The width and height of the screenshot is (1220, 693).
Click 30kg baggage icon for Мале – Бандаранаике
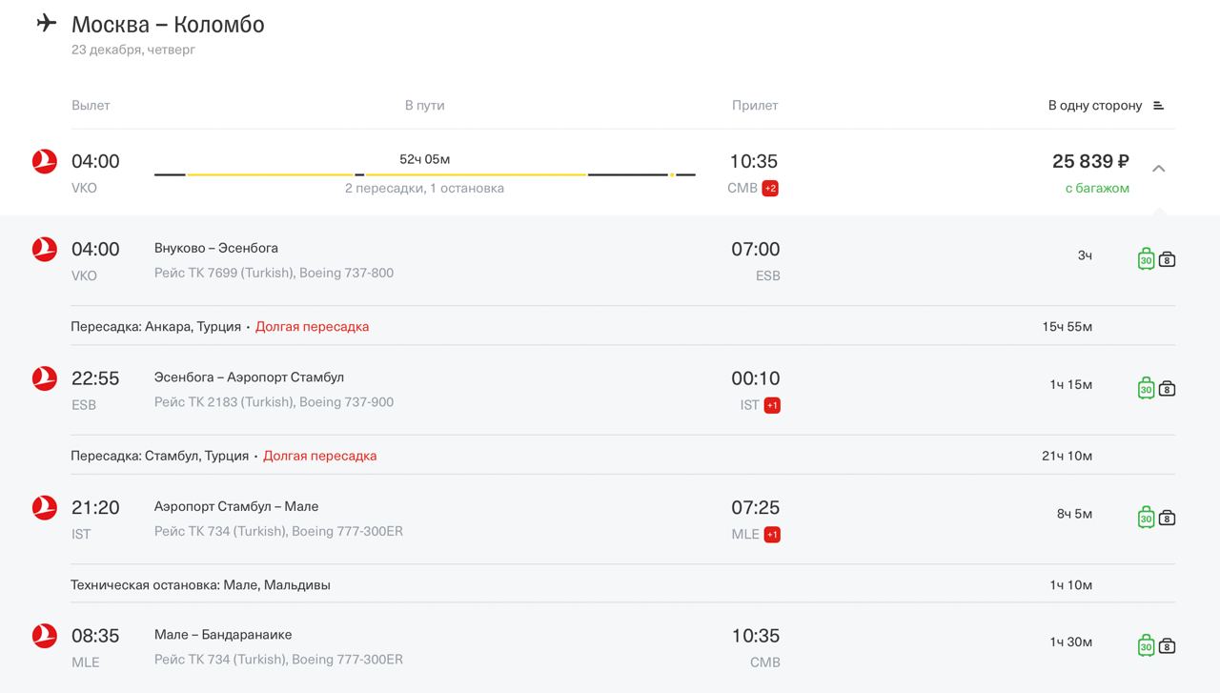pos(1146,645)
